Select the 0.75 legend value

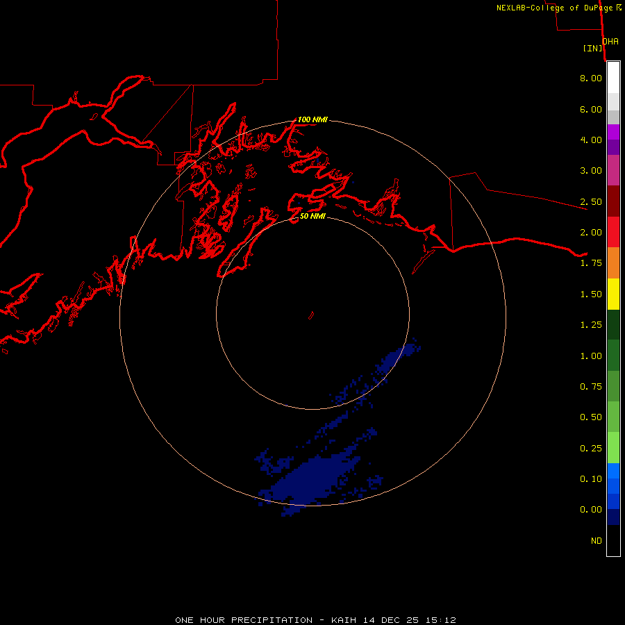pos(591,387)
